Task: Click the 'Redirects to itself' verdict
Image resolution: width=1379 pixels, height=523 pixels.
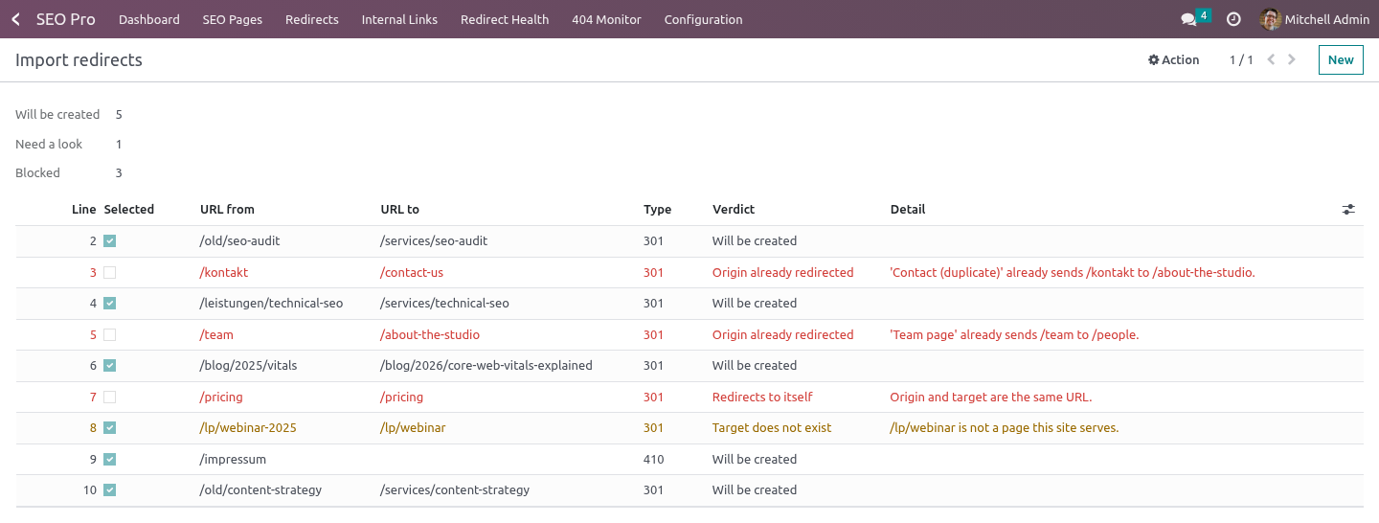Action: coord(762,398)
